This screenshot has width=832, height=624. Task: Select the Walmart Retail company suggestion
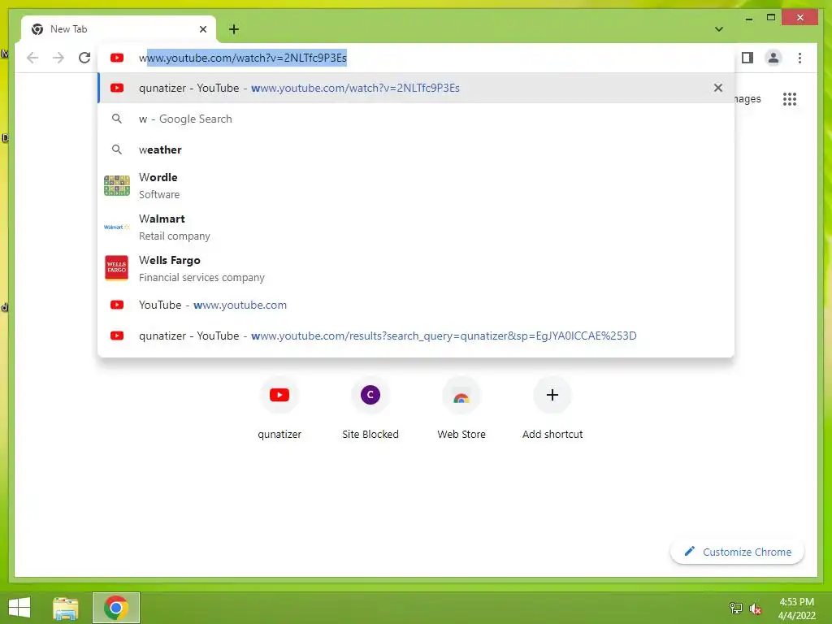click(x=416, y=227)
